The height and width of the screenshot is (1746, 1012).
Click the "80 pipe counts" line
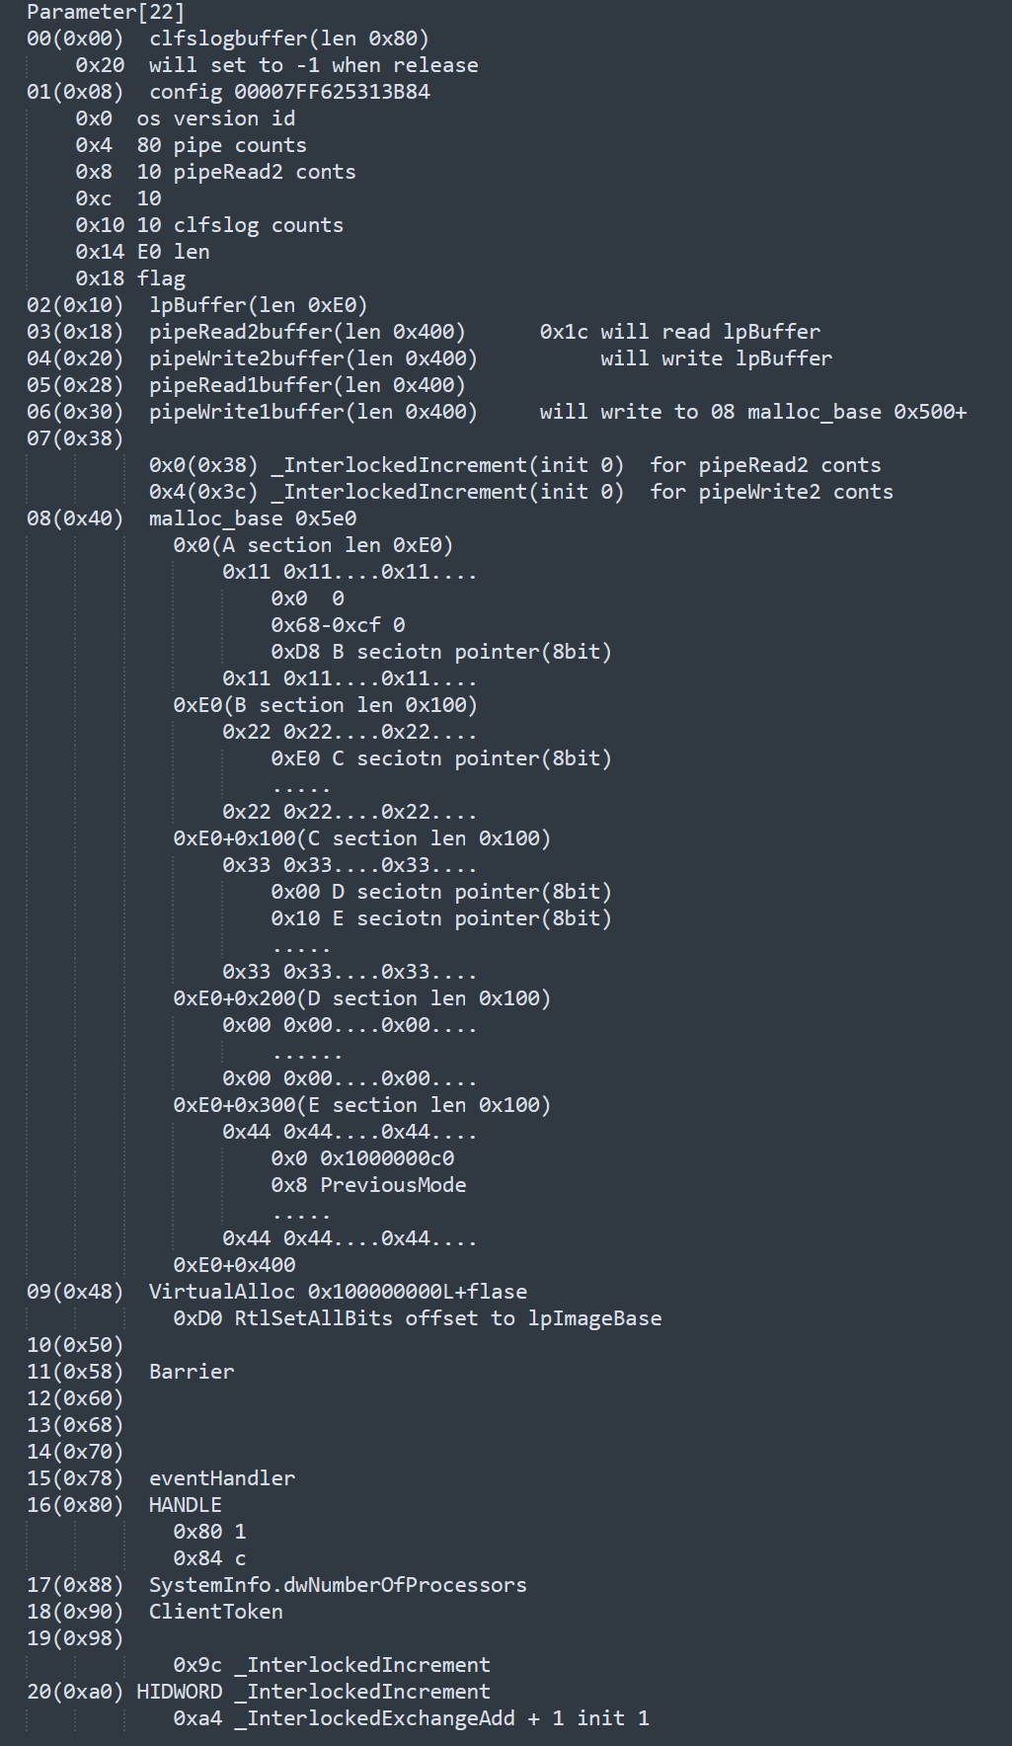coord(221,145)
